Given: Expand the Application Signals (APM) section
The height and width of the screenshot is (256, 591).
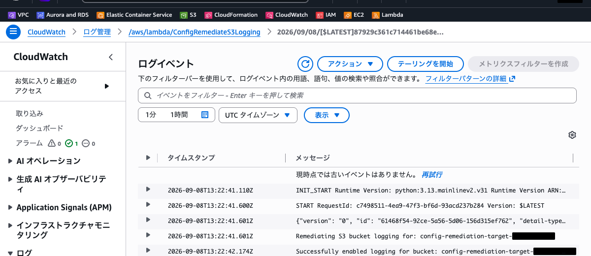Looking at the screenshot, I should (x=11, y=207).
